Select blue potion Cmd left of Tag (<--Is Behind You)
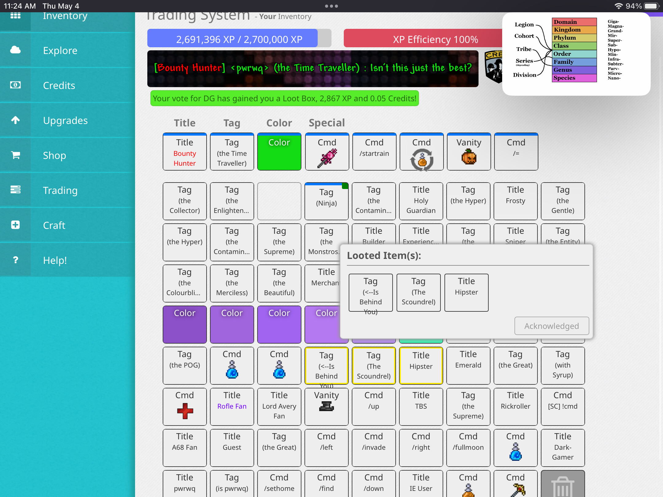The image size is (663, 497). [279, 365]
